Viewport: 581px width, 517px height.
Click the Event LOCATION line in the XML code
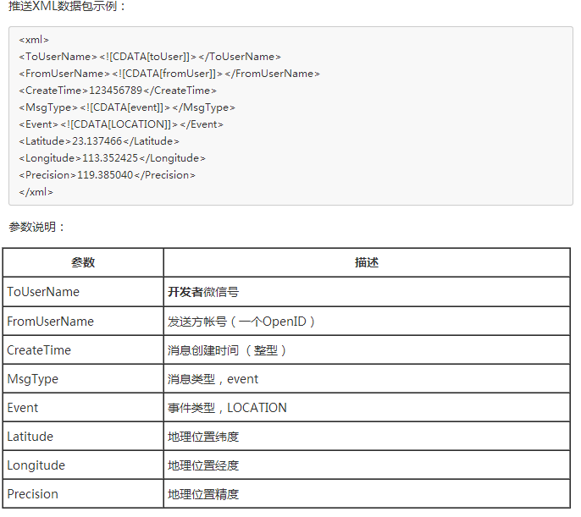(121, 124)
